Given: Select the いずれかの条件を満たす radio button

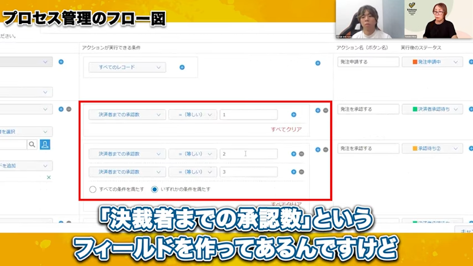Looking at the screenshot, I should pos(154,188).
